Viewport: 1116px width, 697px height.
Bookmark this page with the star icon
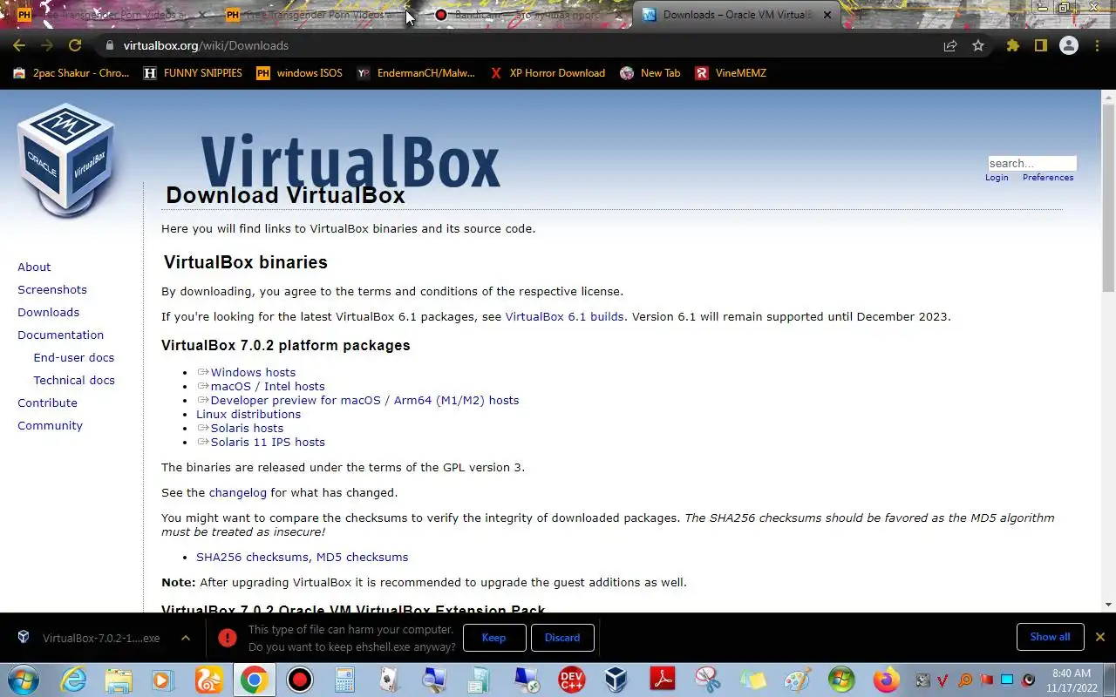point(978,45)
